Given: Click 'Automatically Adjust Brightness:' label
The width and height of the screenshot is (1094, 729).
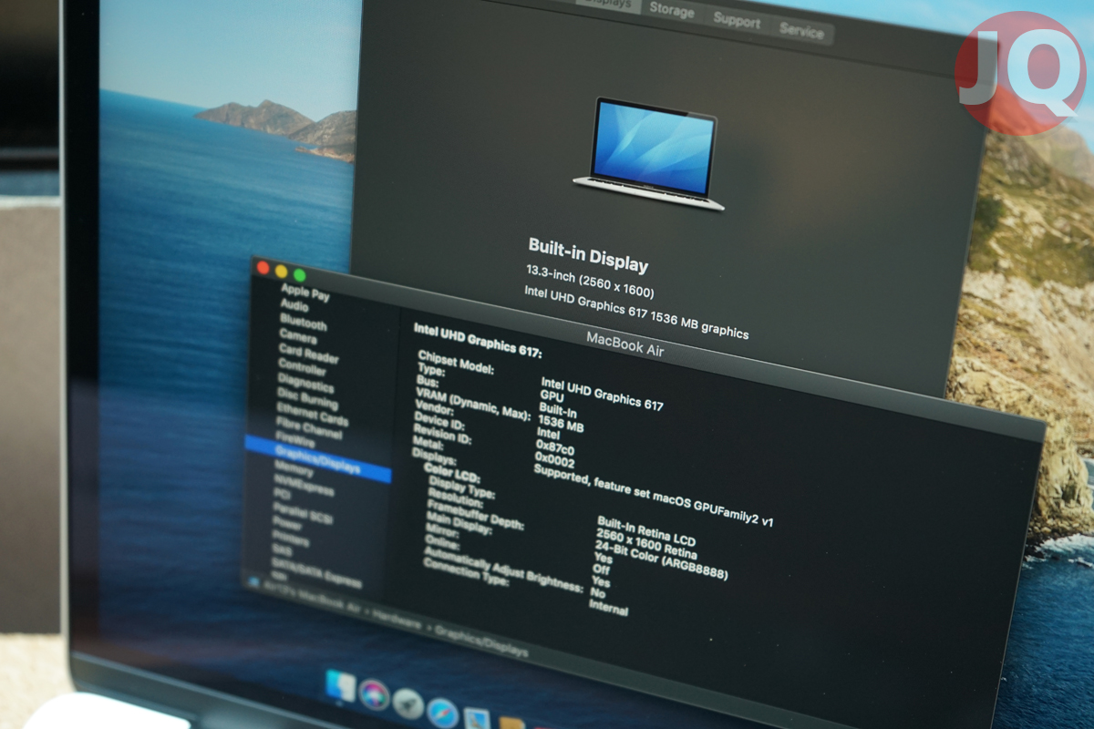Looking at the screenshot, I should coord(503,568).
